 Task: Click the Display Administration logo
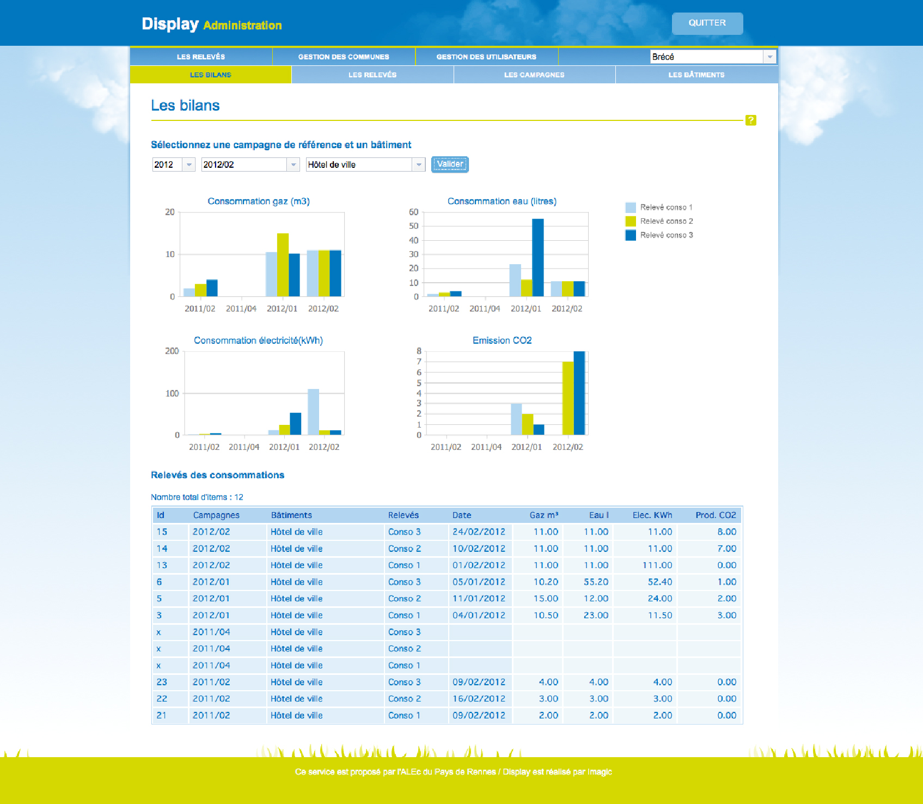pyautogui.click(x=212, y=24)
